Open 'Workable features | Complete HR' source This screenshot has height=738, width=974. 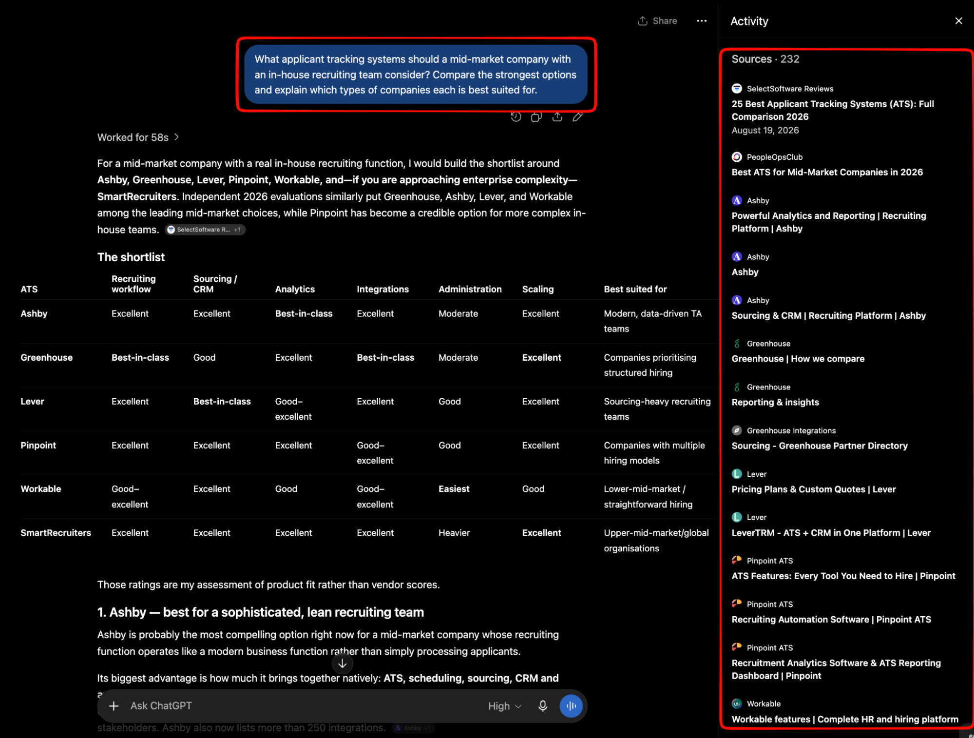point(844,719)
